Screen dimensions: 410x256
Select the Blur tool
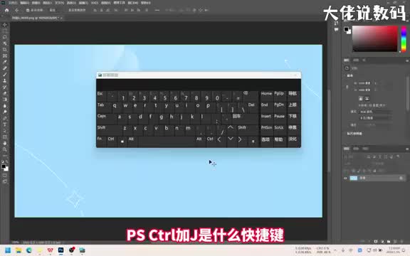pyautogui.click(x=5, y=106)
